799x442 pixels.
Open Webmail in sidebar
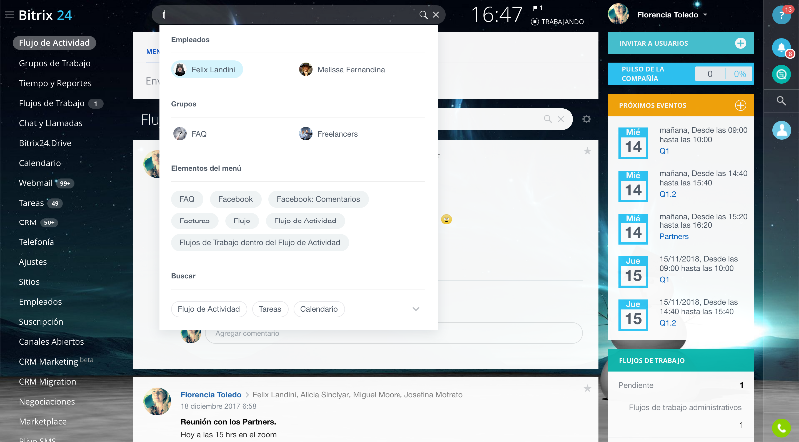(x=36, y=183)
